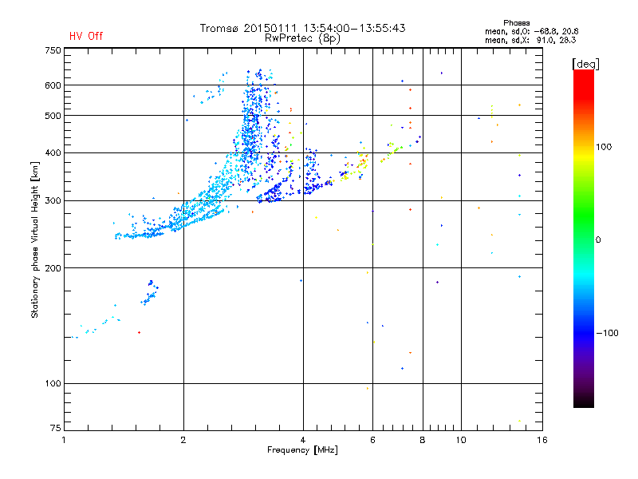
Task: Click the x-axis tick label 6
Action: [372, 440]
